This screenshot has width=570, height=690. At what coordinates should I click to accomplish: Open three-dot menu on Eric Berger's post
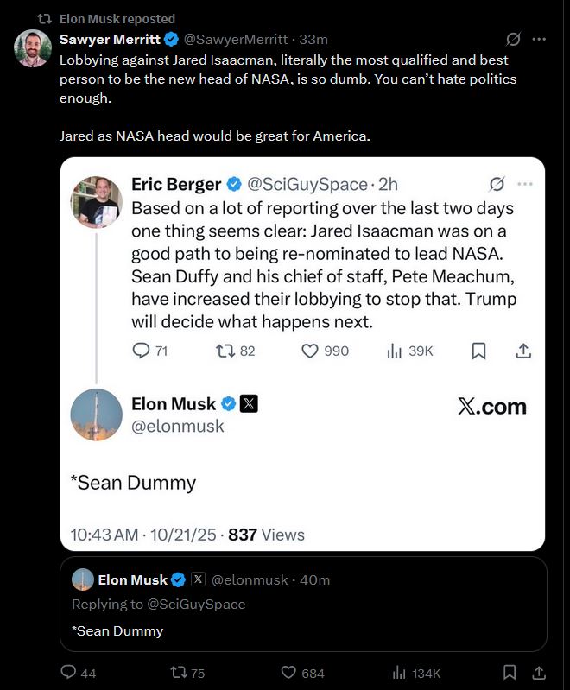click(x=525, y=184)
